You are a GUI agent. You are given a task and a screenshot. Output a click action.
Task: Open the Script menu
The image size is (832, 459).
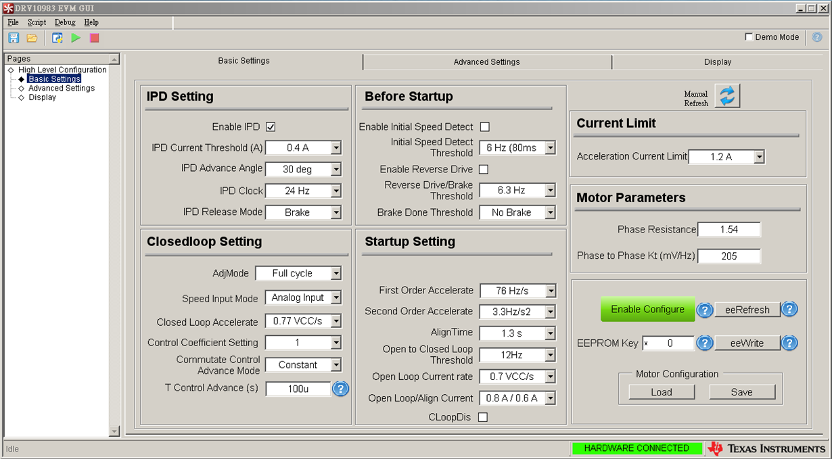[x=37, y=22]
